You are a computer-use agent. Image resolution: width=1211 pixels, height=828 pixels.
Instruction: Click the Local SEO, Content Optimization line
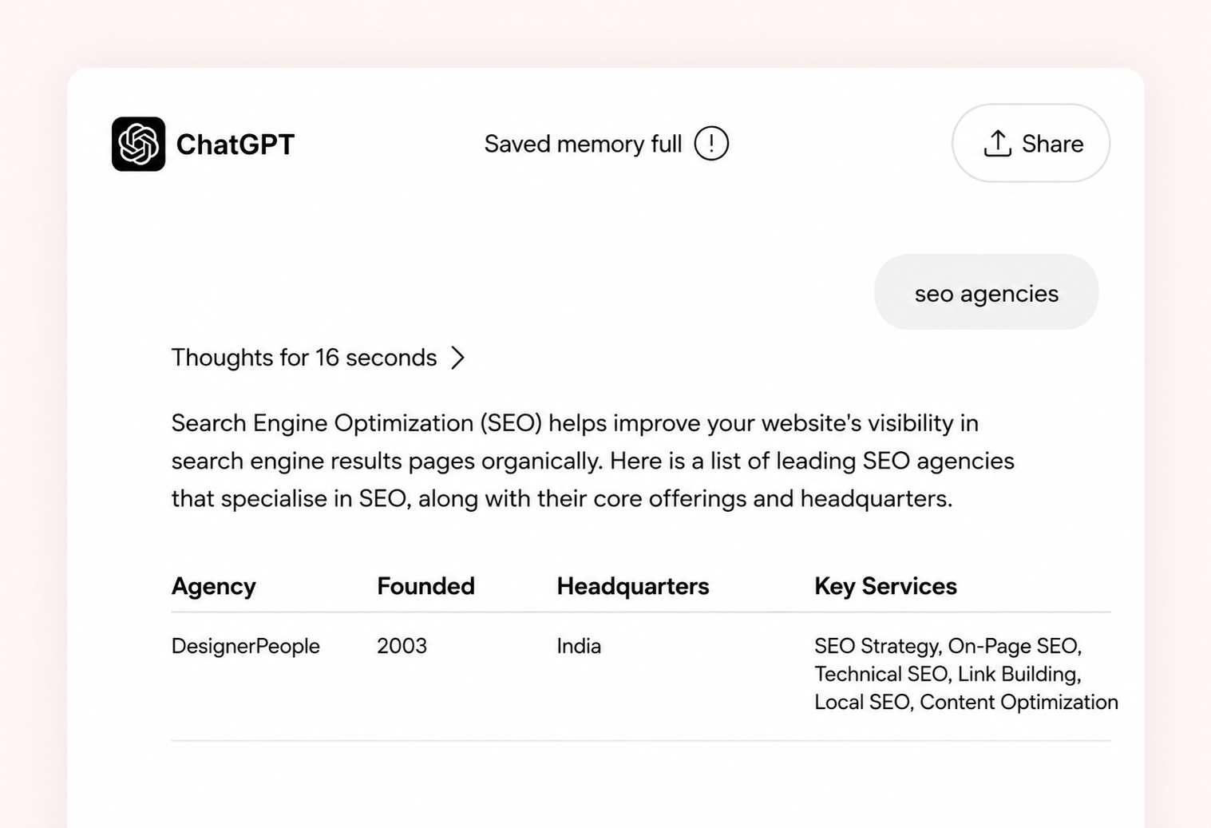tap(966, 703)
